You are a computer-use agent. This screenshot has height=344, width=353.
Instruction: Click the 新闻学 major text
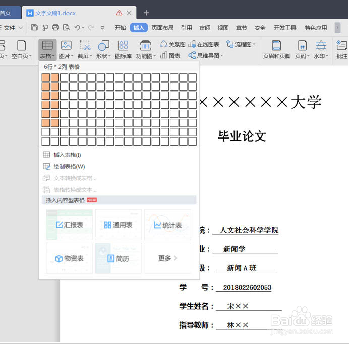234,249
